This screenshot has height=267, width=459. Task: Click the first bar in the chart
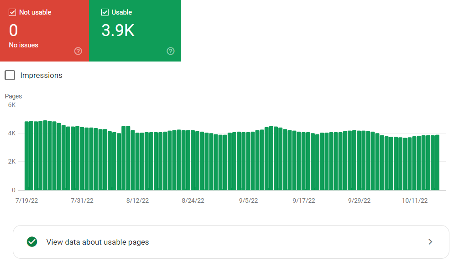tap(26, 155)
